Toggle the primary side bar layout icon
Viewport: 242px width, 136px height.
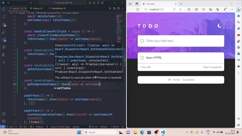[x=90, y=3]
